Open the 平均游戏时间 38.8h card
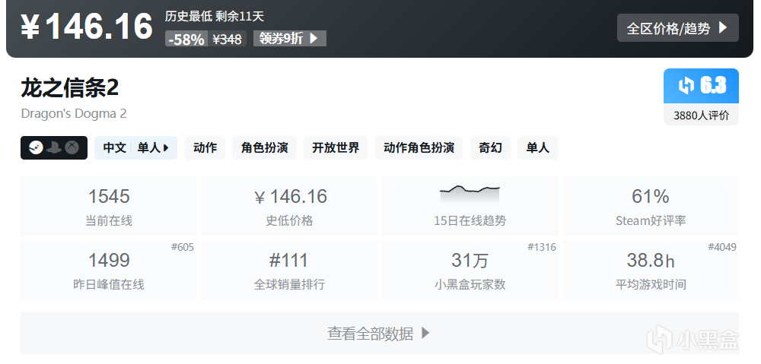The image size is (761, 364). (x=651, y=270)
